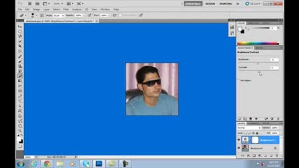Open Google Chrome from the taskbar

pyautogui.click(x=47, y=164)
